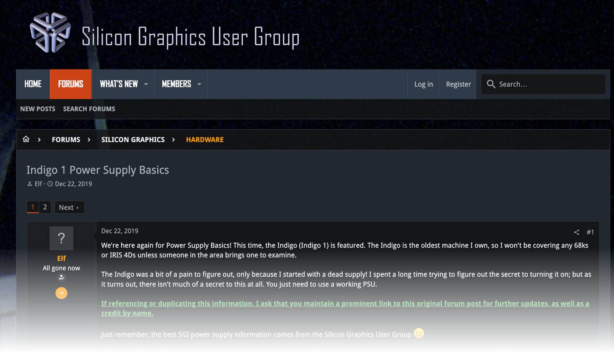The height and width of the screenshot is (353, 614).
Task: Open the Search Forums sub-menu link
Action: tap(89, 109)
